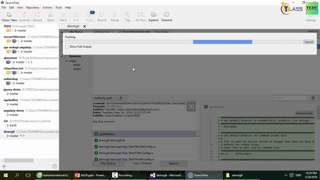Open the Help menu
The height and width of the screenshot is (180, 320).
point(68,7)
